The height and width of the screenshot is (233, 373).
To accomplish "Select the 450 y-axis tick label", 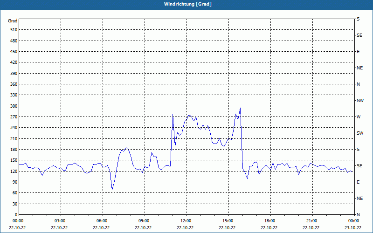I will click(14, 52).
